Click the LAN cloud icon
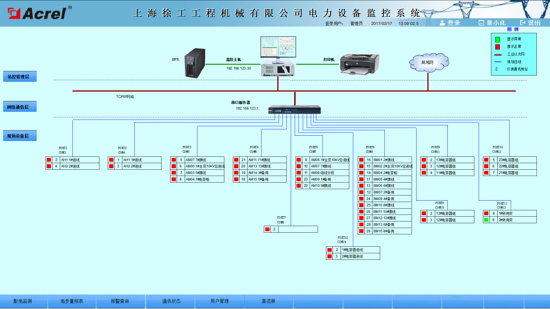Image resolution: width=550 pixels, height=309 pixels. coord(429,62)
